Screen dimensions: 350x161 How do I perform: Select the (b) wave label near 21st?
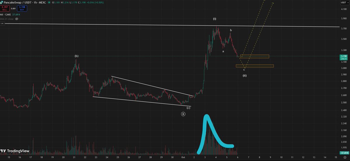click(x=76, y=56)
